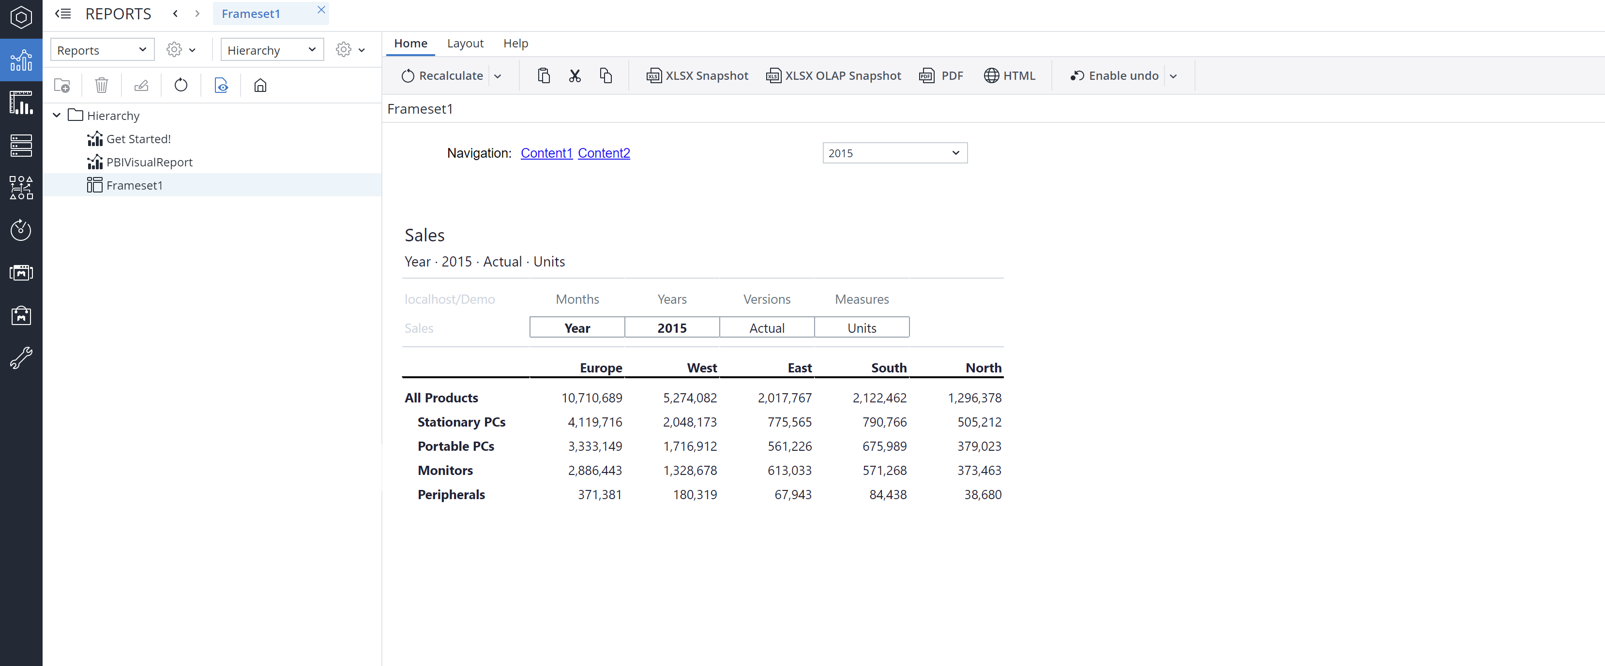Open the Help tab
This screenshot has height=666, width=1605.
click(x=515, y=44)
